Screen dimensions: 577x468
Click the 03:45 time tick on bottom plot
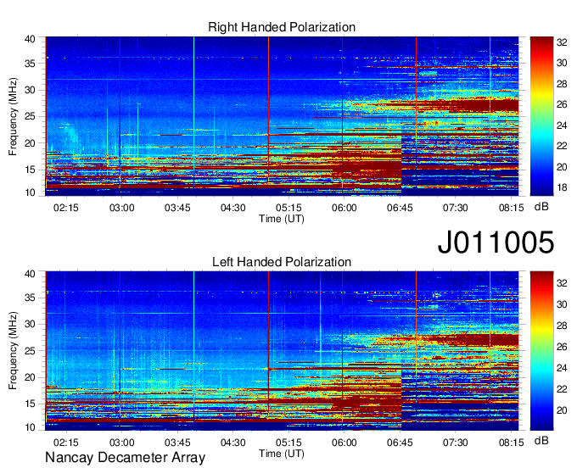[177, 443]
